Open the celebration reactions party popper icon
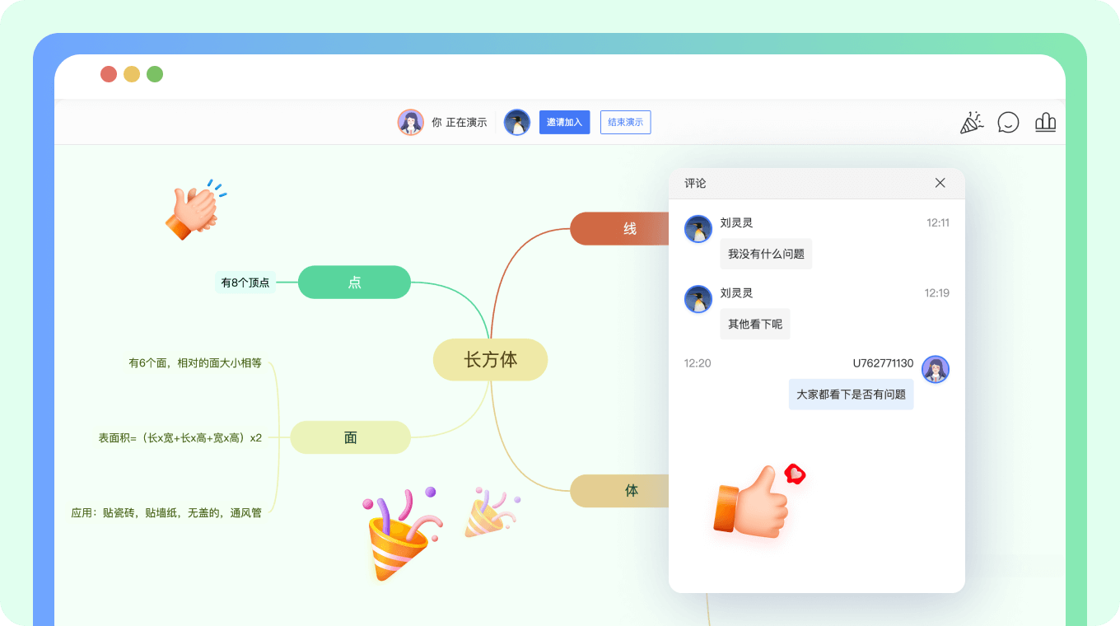Viewport: 1120px width, 626px height. pyautogui.click(x=972, y=122)
